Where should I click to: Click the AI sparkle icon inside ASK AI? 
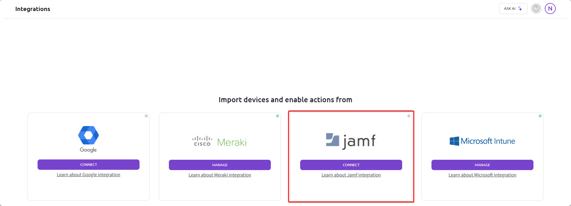[x=520, y=8]
